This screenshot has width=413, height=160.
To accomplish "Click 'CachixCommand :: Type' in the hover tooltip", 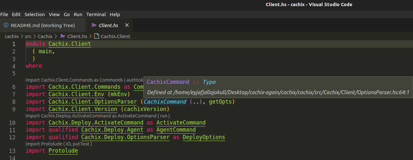I will 181,82.
